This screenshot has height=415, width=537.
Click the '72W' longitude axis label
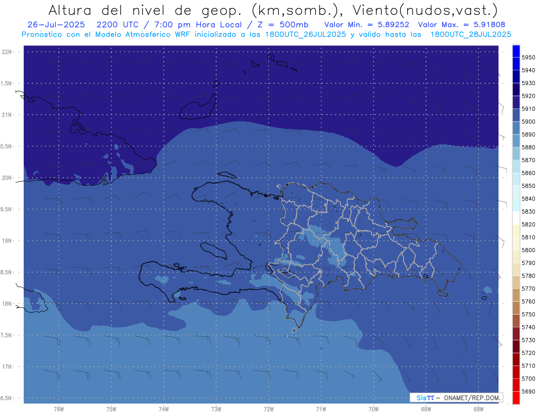pos(269,409)
